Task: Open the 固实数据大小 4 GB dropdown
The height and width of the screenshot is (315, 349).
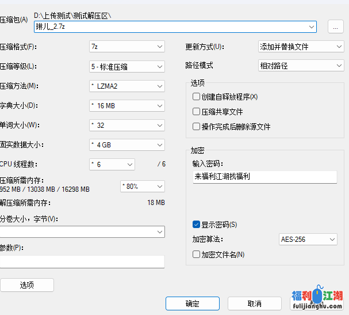Action: pyautogui.click(x=126, y=145)
